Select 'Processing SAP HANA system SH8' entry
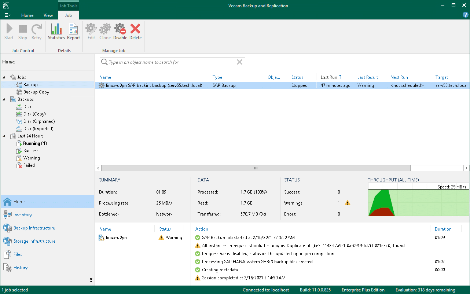Screen dimensions: 470x294 pos(257,262)
